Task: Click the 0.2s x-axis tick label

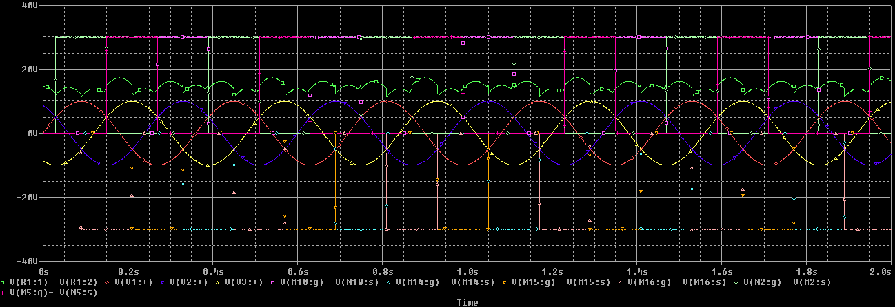Action: point(128,272)
